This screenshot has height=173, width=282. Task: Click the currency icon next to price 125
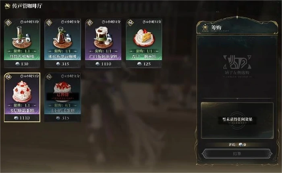pyautogui.click(x=139, y=64)
